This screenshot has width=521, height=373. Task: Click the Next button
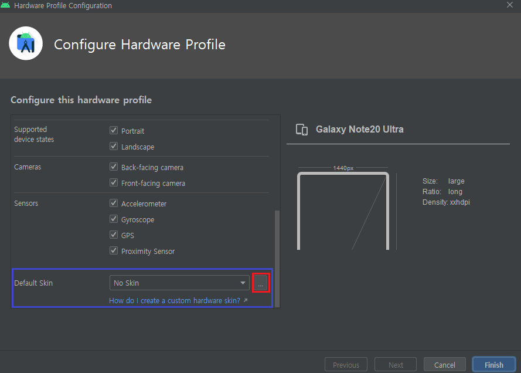[396, 365]
